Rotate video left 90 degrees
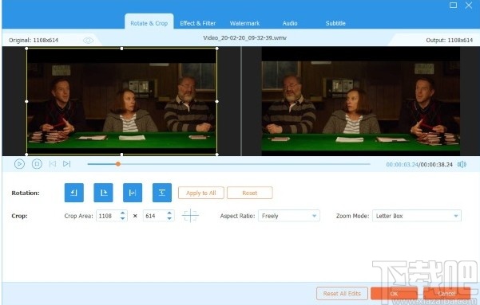The image size is (480, 305). click(73, 193)
